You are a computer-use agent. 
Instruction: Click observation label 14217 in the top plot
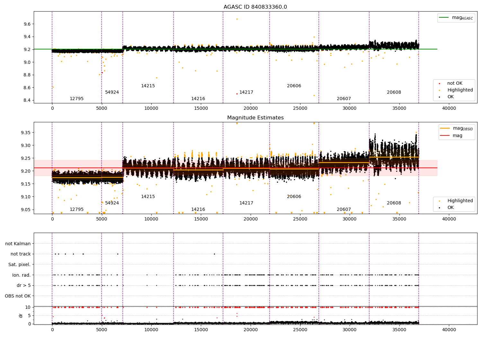coord(246,92)
